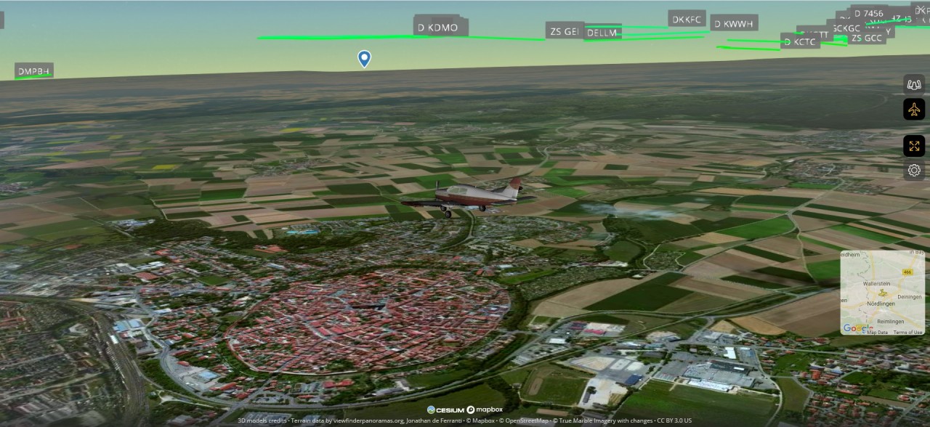Click the Google logo on the minimap
This screenshot has width=930, height=427.
[857, 328]
